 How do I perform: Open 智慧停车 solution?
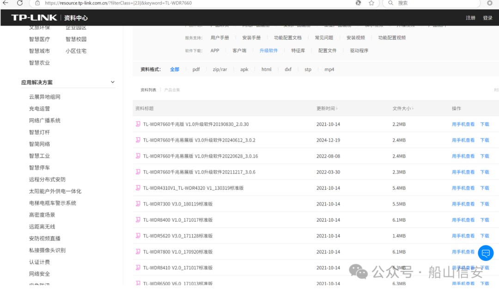39,167
